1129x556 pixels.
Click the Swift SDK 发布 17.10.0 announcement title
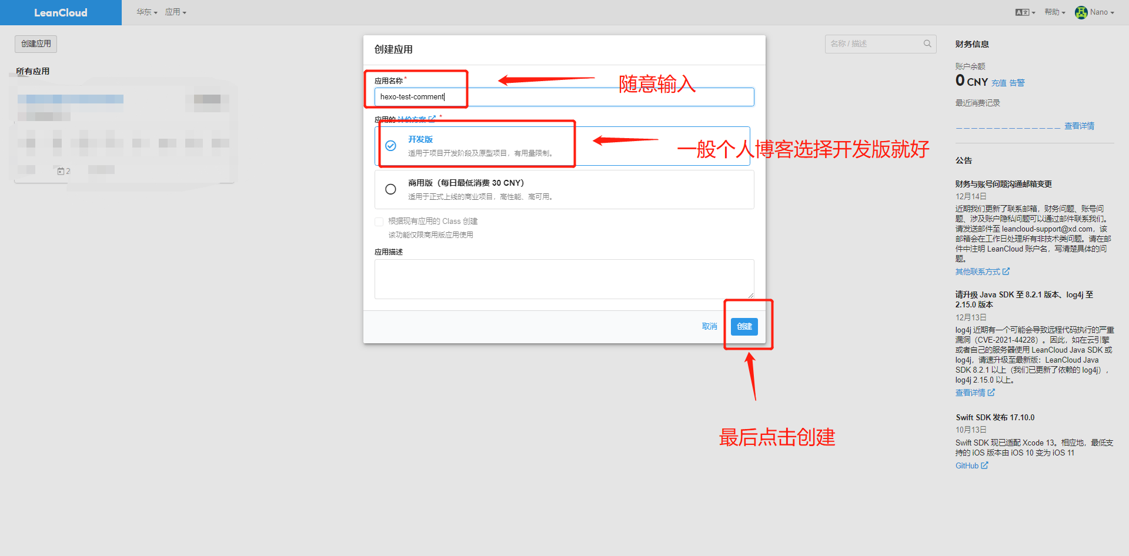tap(995, 417)
